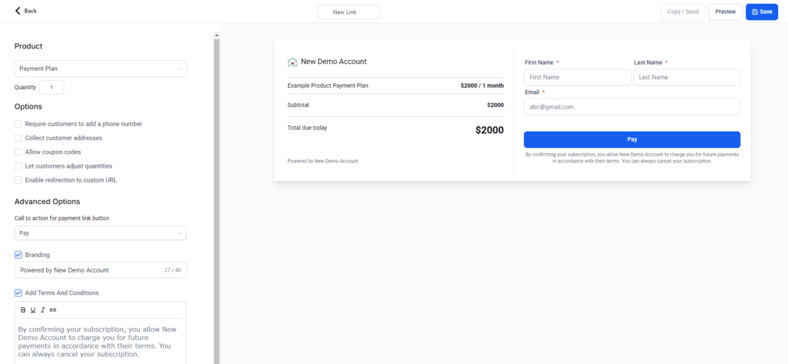Click the Total due today label

[307, 128]
